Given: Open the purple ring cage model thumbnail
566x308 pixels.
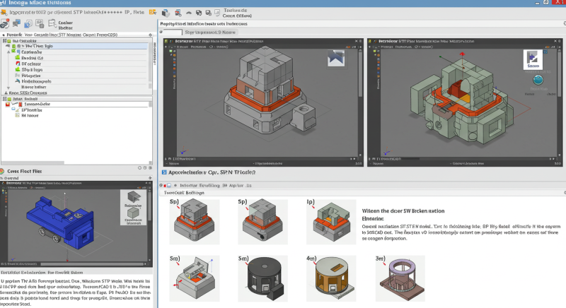Looking at the screenshot, I should click(x=400, y=278).
